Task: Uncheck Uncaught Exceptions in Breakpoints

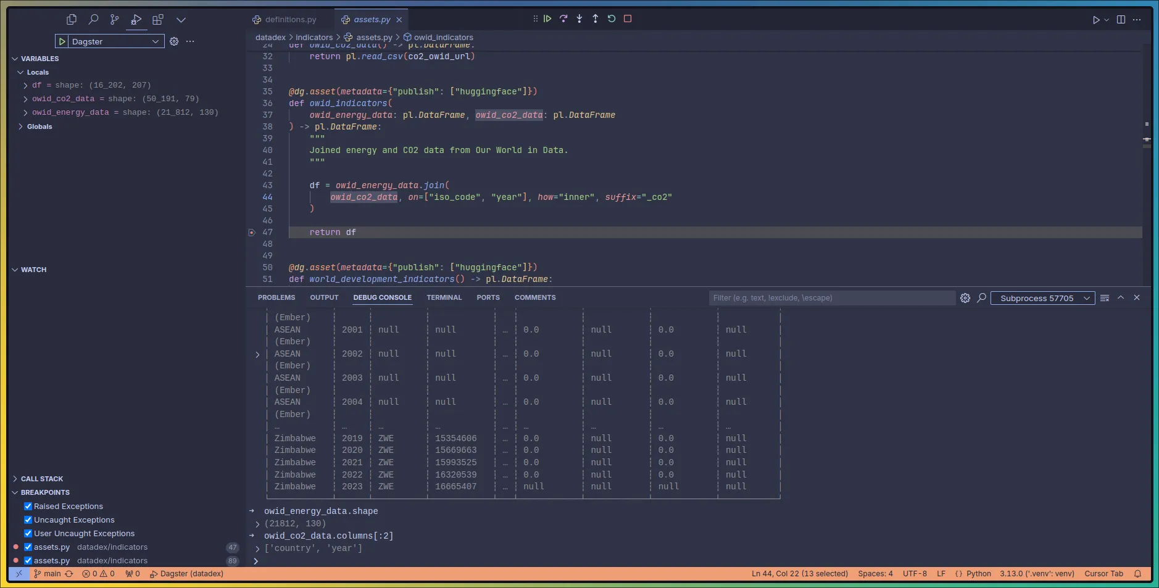Action: 27,520
